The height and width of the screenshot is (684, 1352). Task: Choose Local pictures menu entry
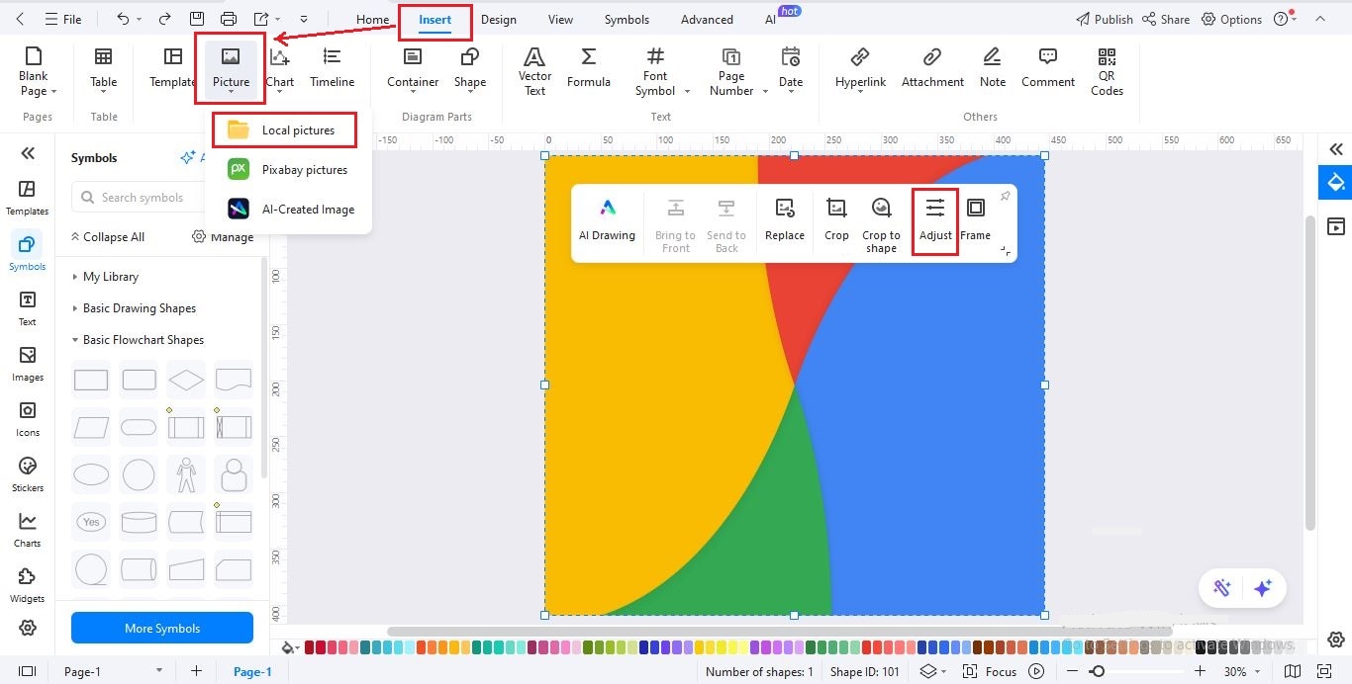coord(284,129)
